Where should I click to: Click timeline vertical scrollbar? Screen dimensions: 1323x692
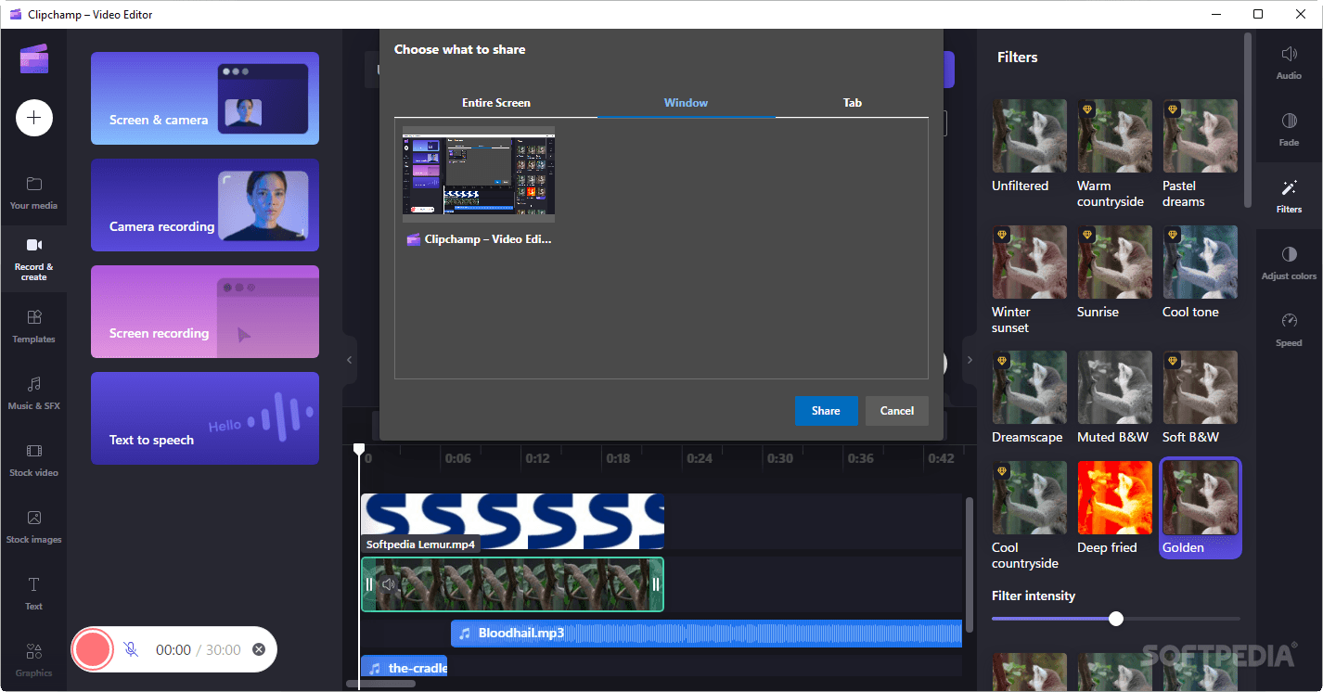(x=970, y=566)
